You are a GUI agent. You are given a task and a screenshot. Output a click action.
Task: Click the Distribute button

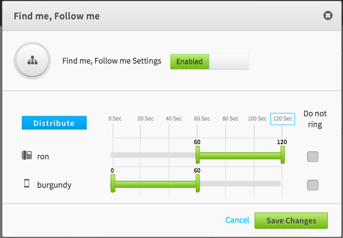coord(55,123)
